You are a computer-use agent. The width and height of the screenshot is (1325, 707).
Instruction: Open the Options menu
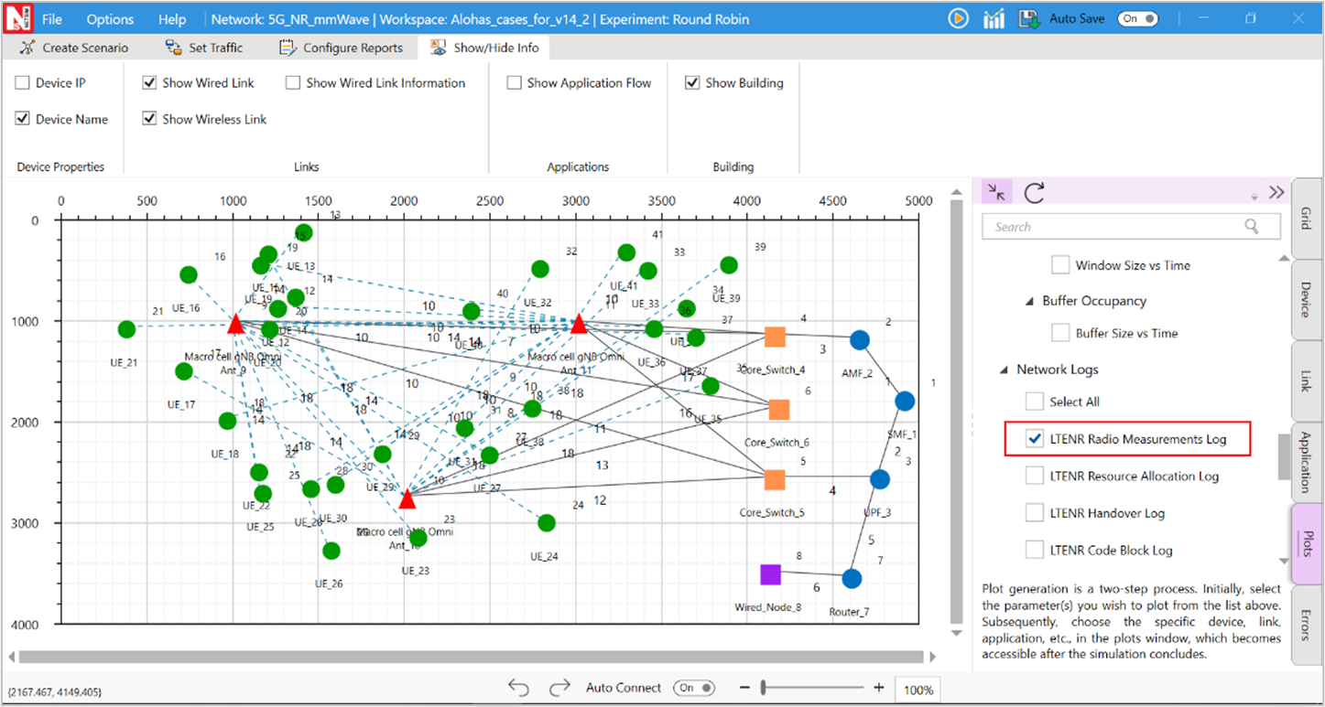click(x=110, y=19)
